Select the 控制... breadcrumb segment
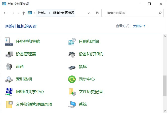Viewport: 167px width, 113px height. pos(42,13)
